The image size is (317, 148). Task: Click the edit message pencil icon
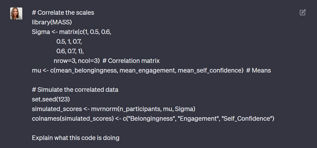click(x=303, y=13)
